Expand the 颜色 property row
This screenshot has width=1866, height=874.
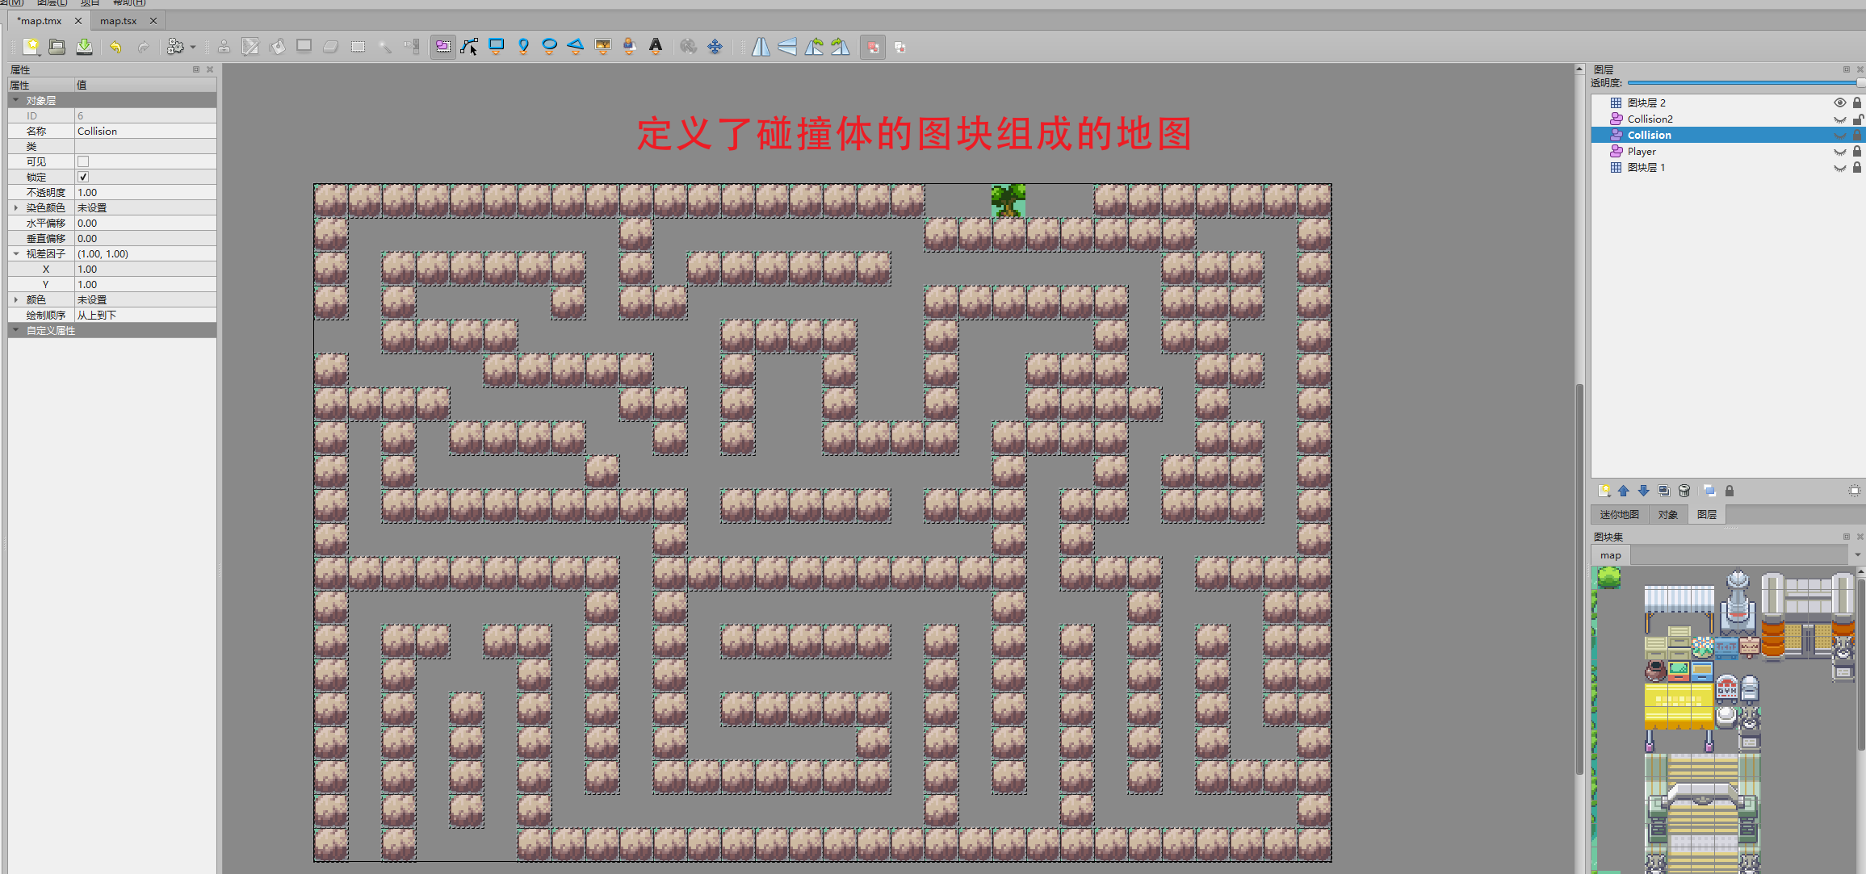16,299
